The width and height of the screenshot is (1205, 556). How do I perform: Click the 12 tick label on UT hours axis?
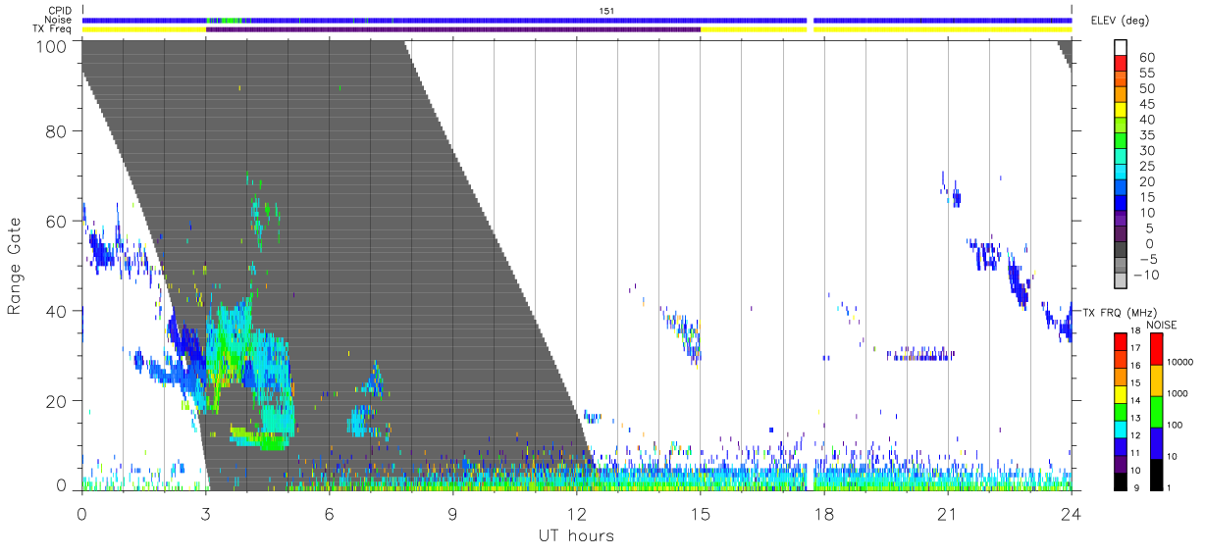pos(577,515)
